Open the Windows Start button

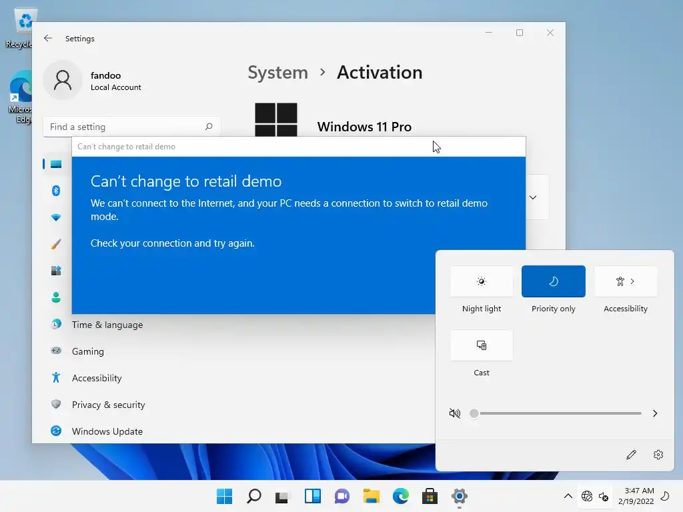pyautogui.click(x=224, y=496)
